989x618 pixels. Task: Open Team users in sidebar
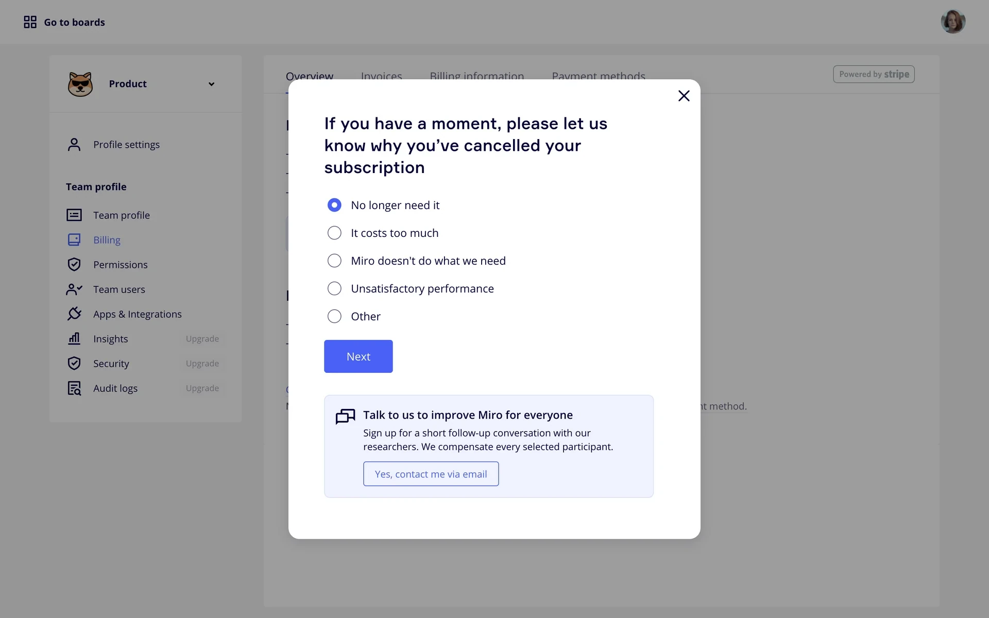tap(119, 289)
